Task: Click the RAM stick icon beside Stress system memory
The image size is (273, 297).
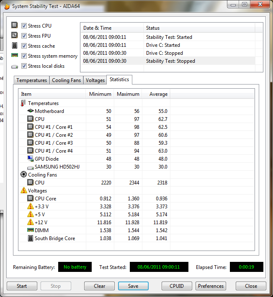Action: click(x=15, y=55)
